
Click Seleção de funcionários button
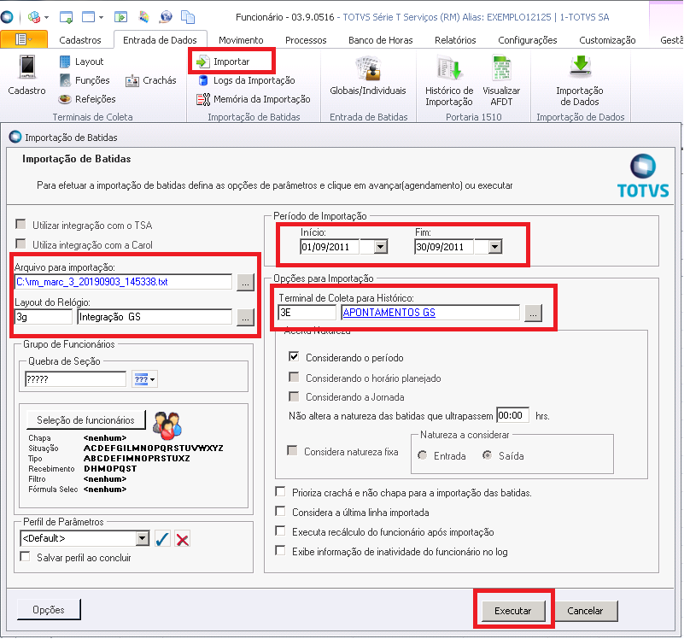(85, 420)
